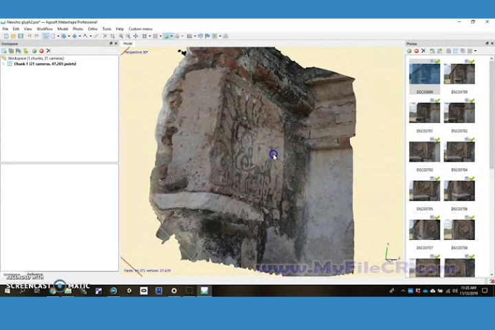Activate the Navigation arrow tool
The height and width of the screenshot is (330, 495).
(x=45, y=36)
